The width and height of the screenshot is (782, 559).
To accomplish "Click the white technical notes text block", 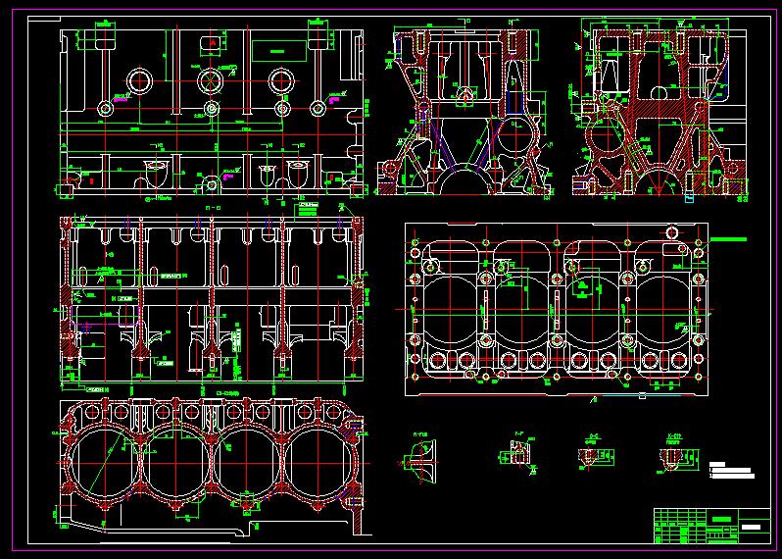I will [x=732, y=470].
